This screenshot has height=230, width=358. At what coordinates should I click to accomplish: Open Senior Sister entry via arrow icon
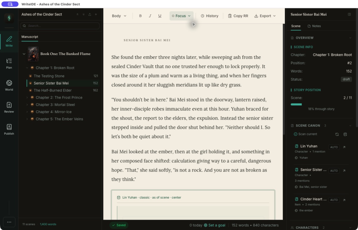click(344, 171)
